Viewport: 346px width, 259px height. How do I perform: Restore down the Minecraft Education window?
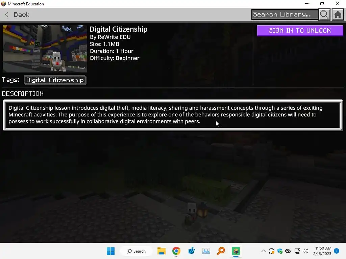pos(322,3)
